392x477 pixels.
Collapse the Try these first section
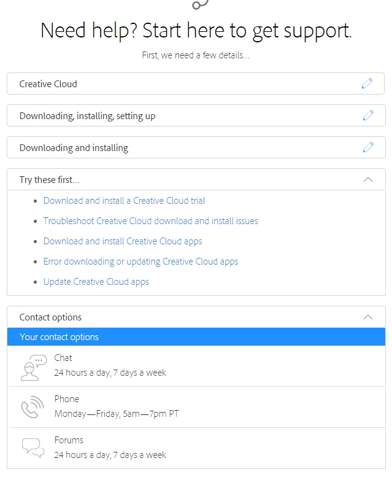pos(367,180)
